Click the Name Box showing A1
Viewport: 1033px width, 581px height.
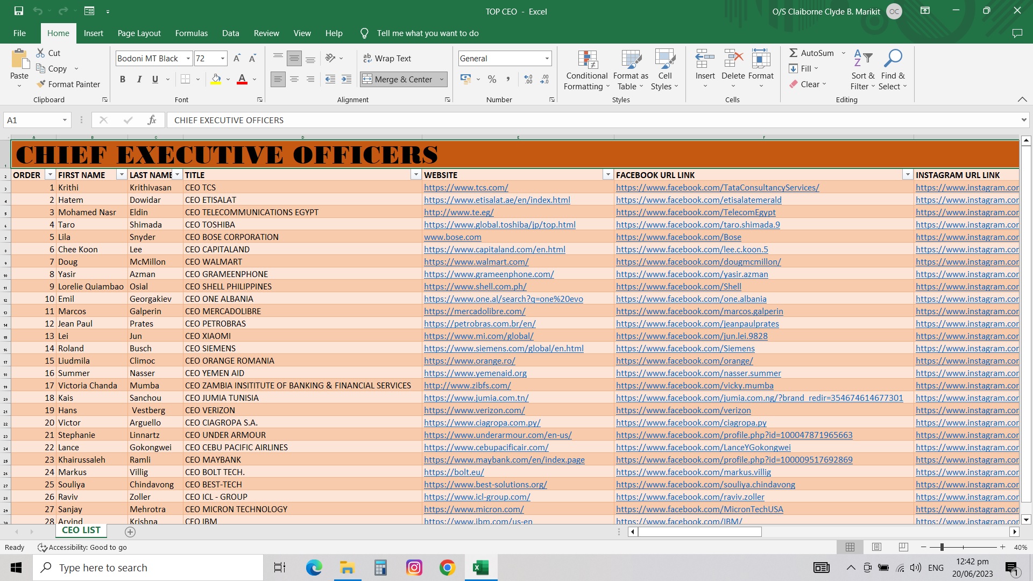32,120
